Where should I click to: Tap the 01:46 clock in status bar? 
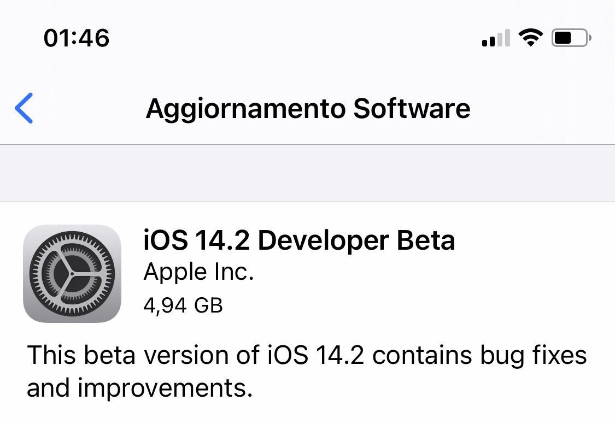tap(77, 38)
